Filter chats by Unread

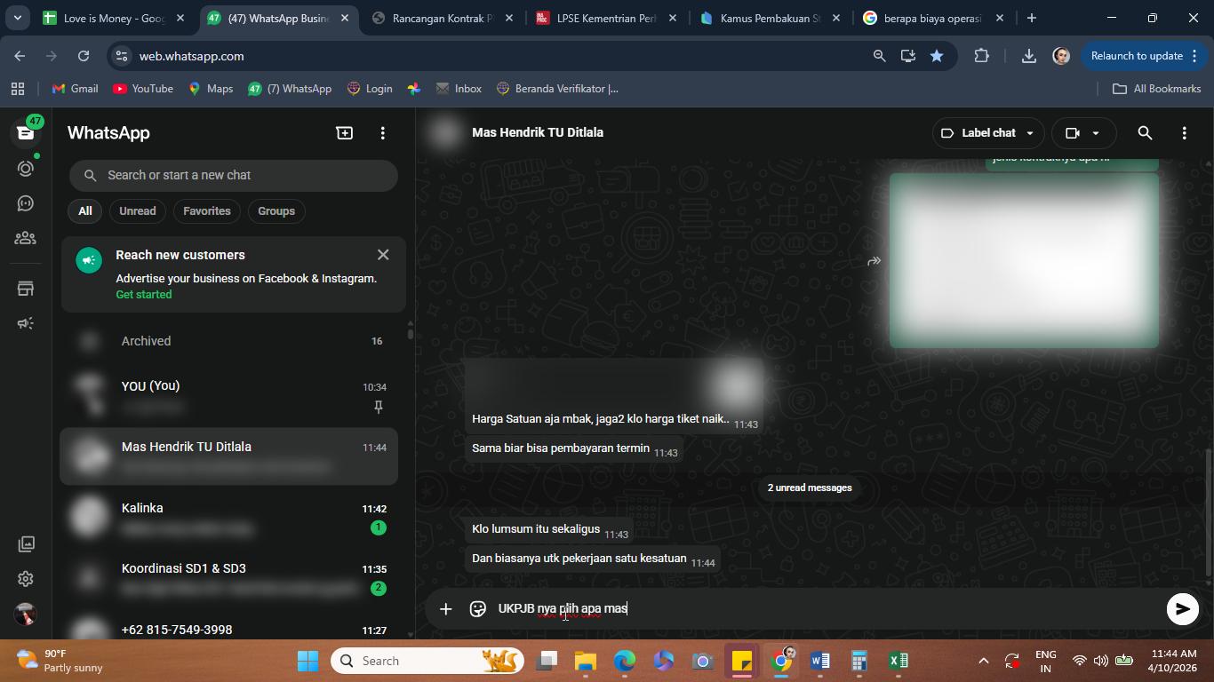tap(138, 211)
